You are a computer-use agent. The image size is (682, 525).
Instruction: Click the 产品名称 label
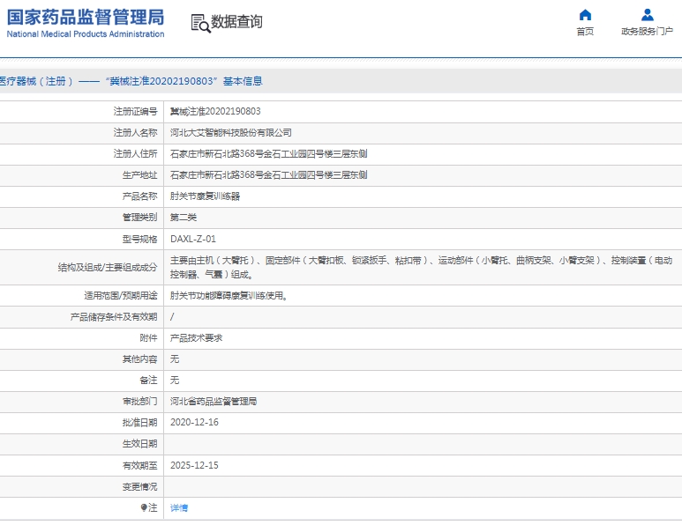coord(139,196)
